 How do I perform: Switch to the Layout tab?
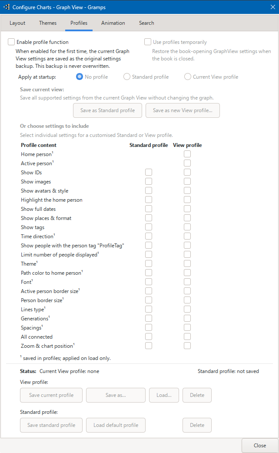pyautogui.click(x=17, y=23)
